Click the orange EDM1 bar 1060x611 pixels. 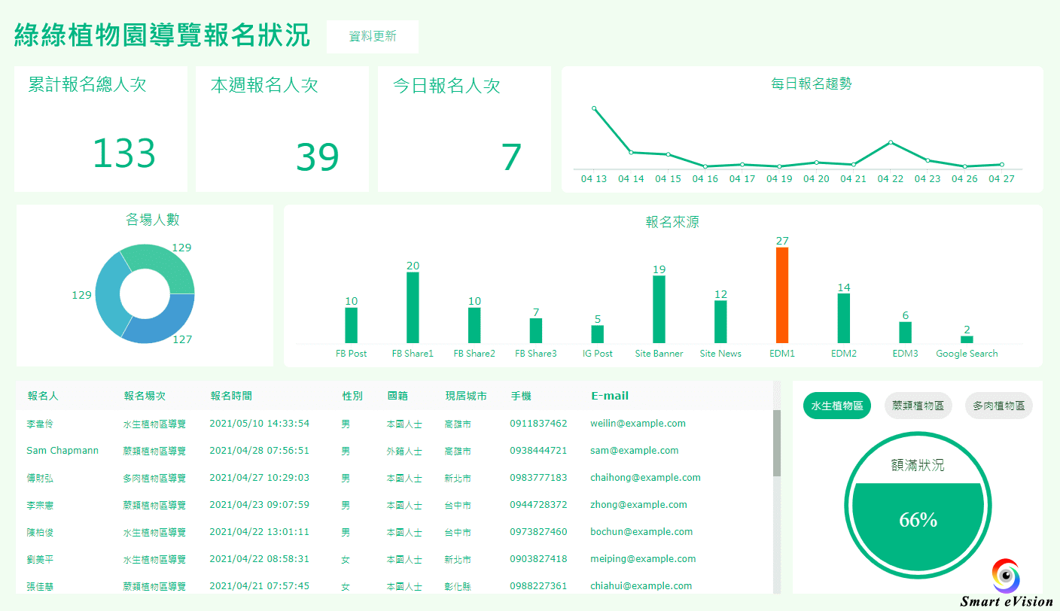click(x=782, y=295)
